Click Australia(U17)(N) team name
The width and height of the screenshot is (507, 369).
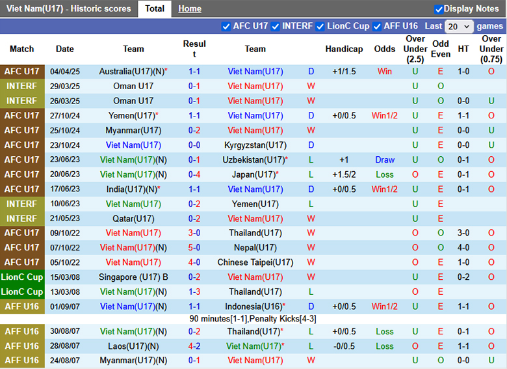[x=132, y=72]
